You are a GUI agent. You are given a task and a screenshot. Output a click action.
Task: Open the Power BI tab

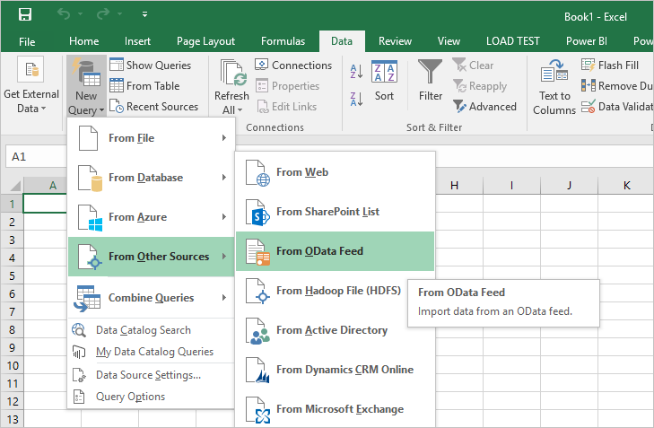coord(586,41)
